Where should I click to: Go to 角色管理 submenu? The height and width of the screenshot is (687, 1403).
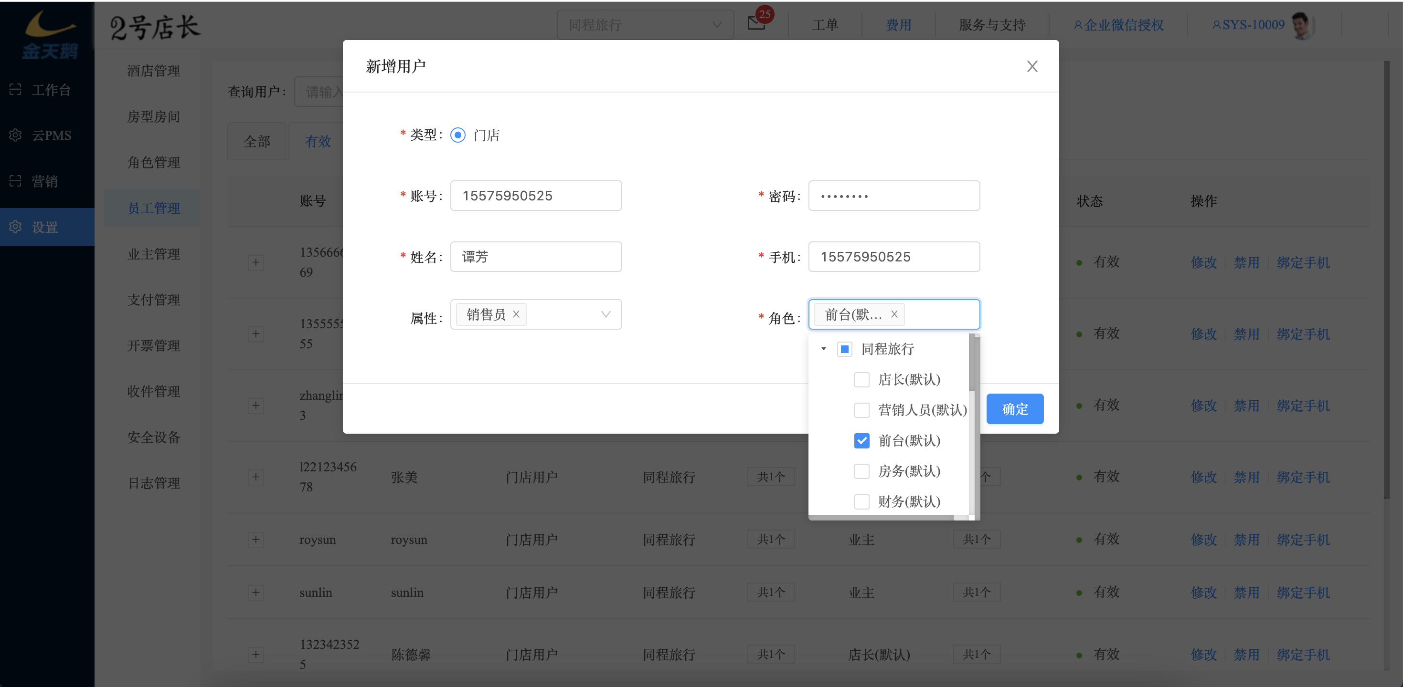coord(153,162)
